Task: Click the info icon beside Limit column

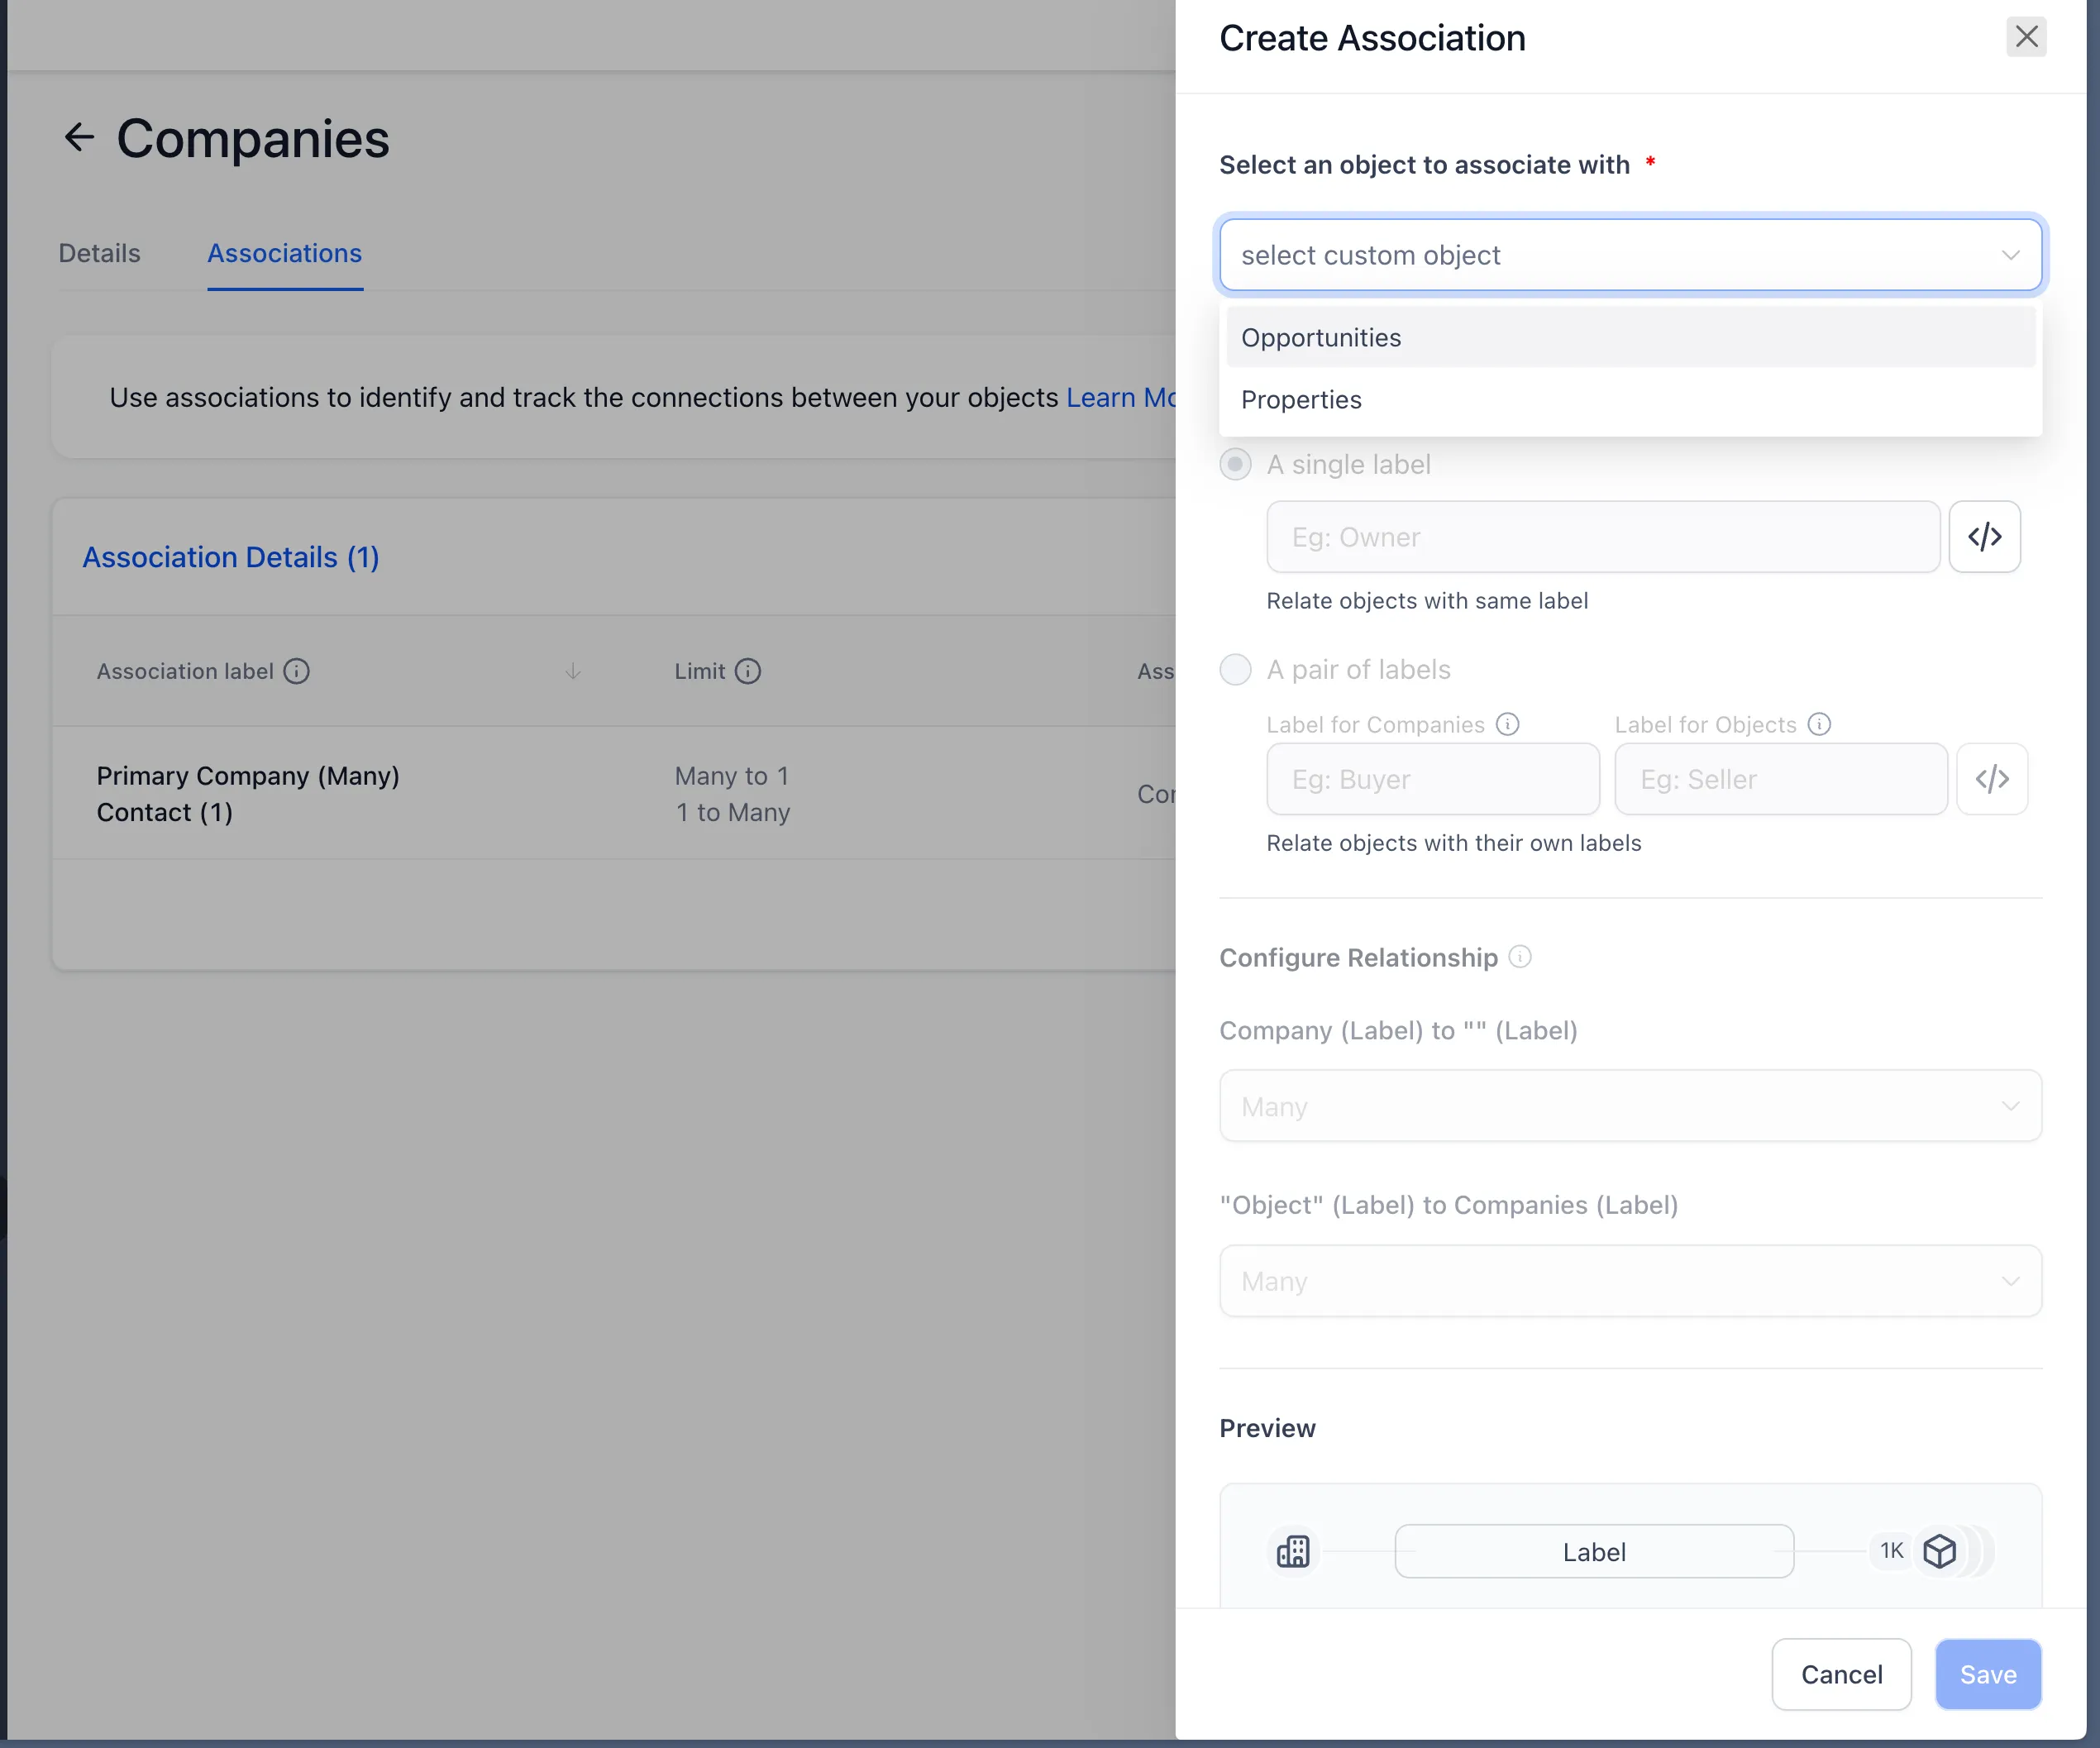Action: click(x=749, y=671)
